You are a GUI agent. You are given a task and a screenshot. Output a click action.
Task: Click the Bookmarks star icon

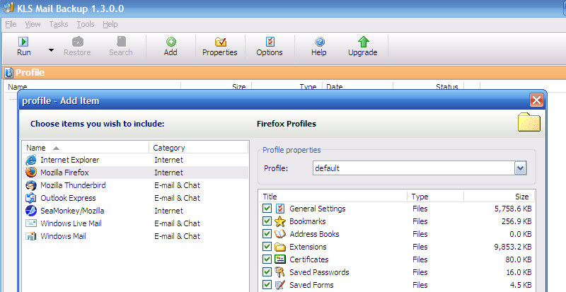pos(280,221)
